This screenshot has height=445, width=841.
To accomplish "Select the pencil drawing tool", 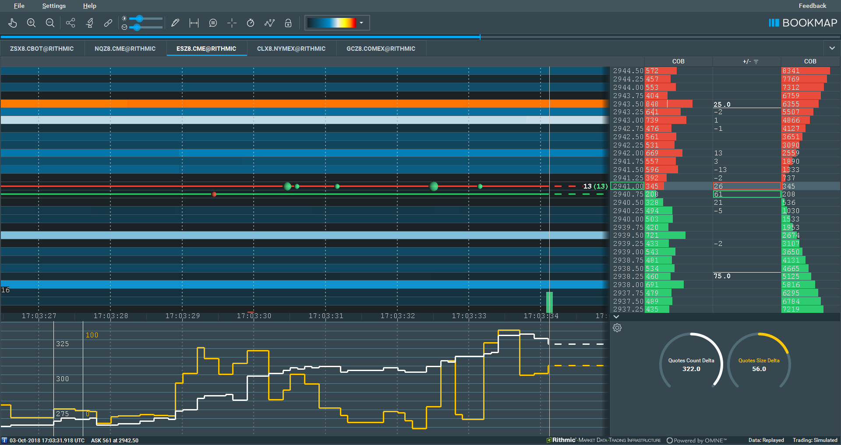I will point(175,23).
